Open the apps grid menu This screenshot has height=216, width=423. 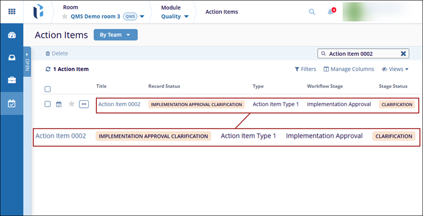coord(11,11)
